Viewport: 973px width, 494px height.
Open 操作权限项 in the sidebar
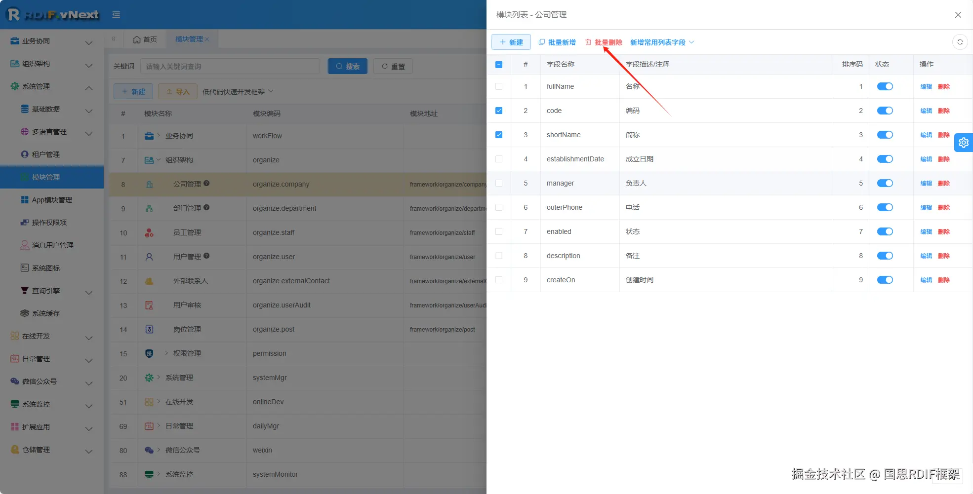(x=52, y=223)
